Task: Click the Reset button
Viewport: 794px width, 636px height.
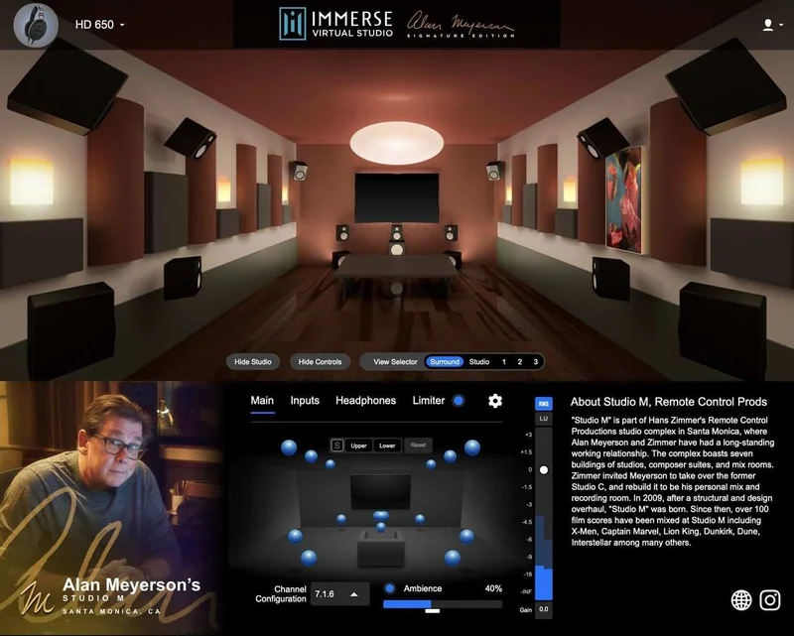Action: (x=418, y=445)
